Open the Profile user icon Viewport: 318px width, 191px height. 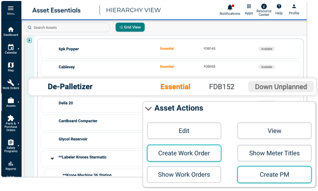click(x=294, y=6)
